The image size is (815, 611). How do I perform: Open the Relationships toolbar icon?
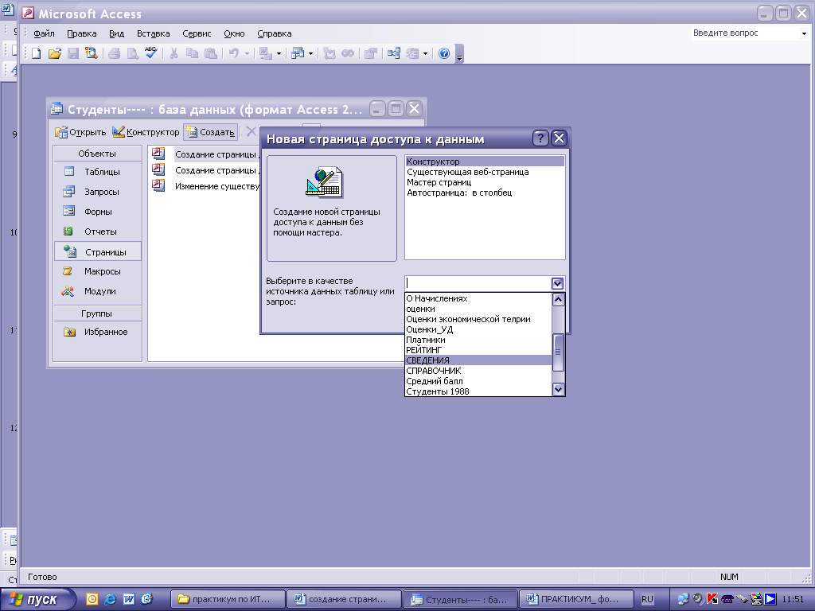(394, 53)
